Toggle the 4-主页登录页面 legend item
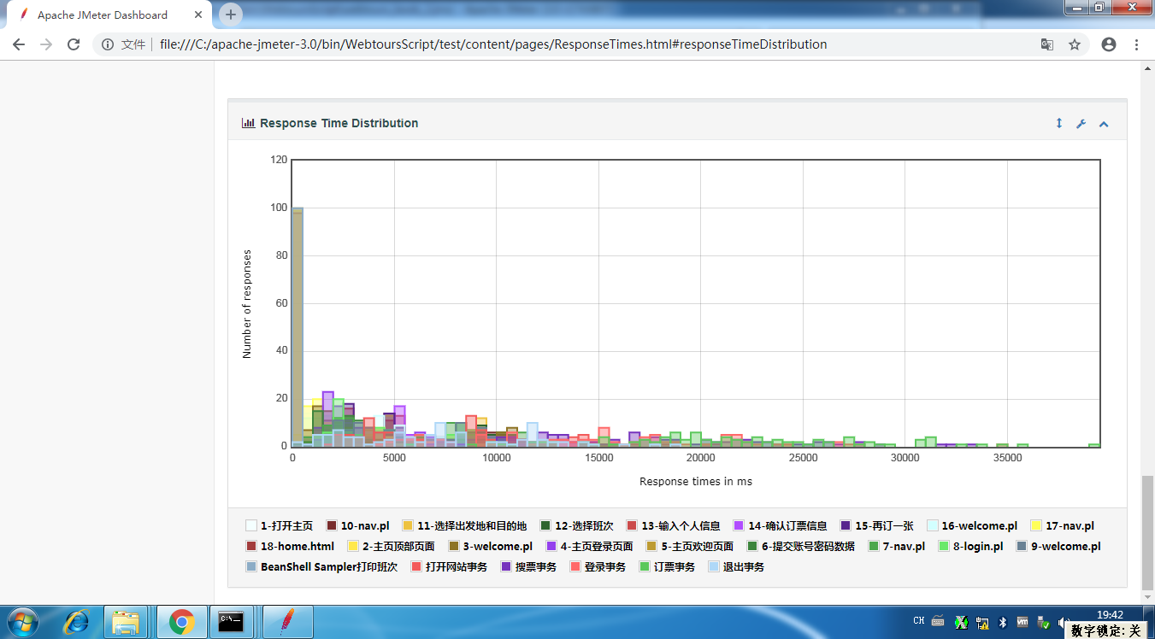 pyautogui.click(x=589, y=547)
